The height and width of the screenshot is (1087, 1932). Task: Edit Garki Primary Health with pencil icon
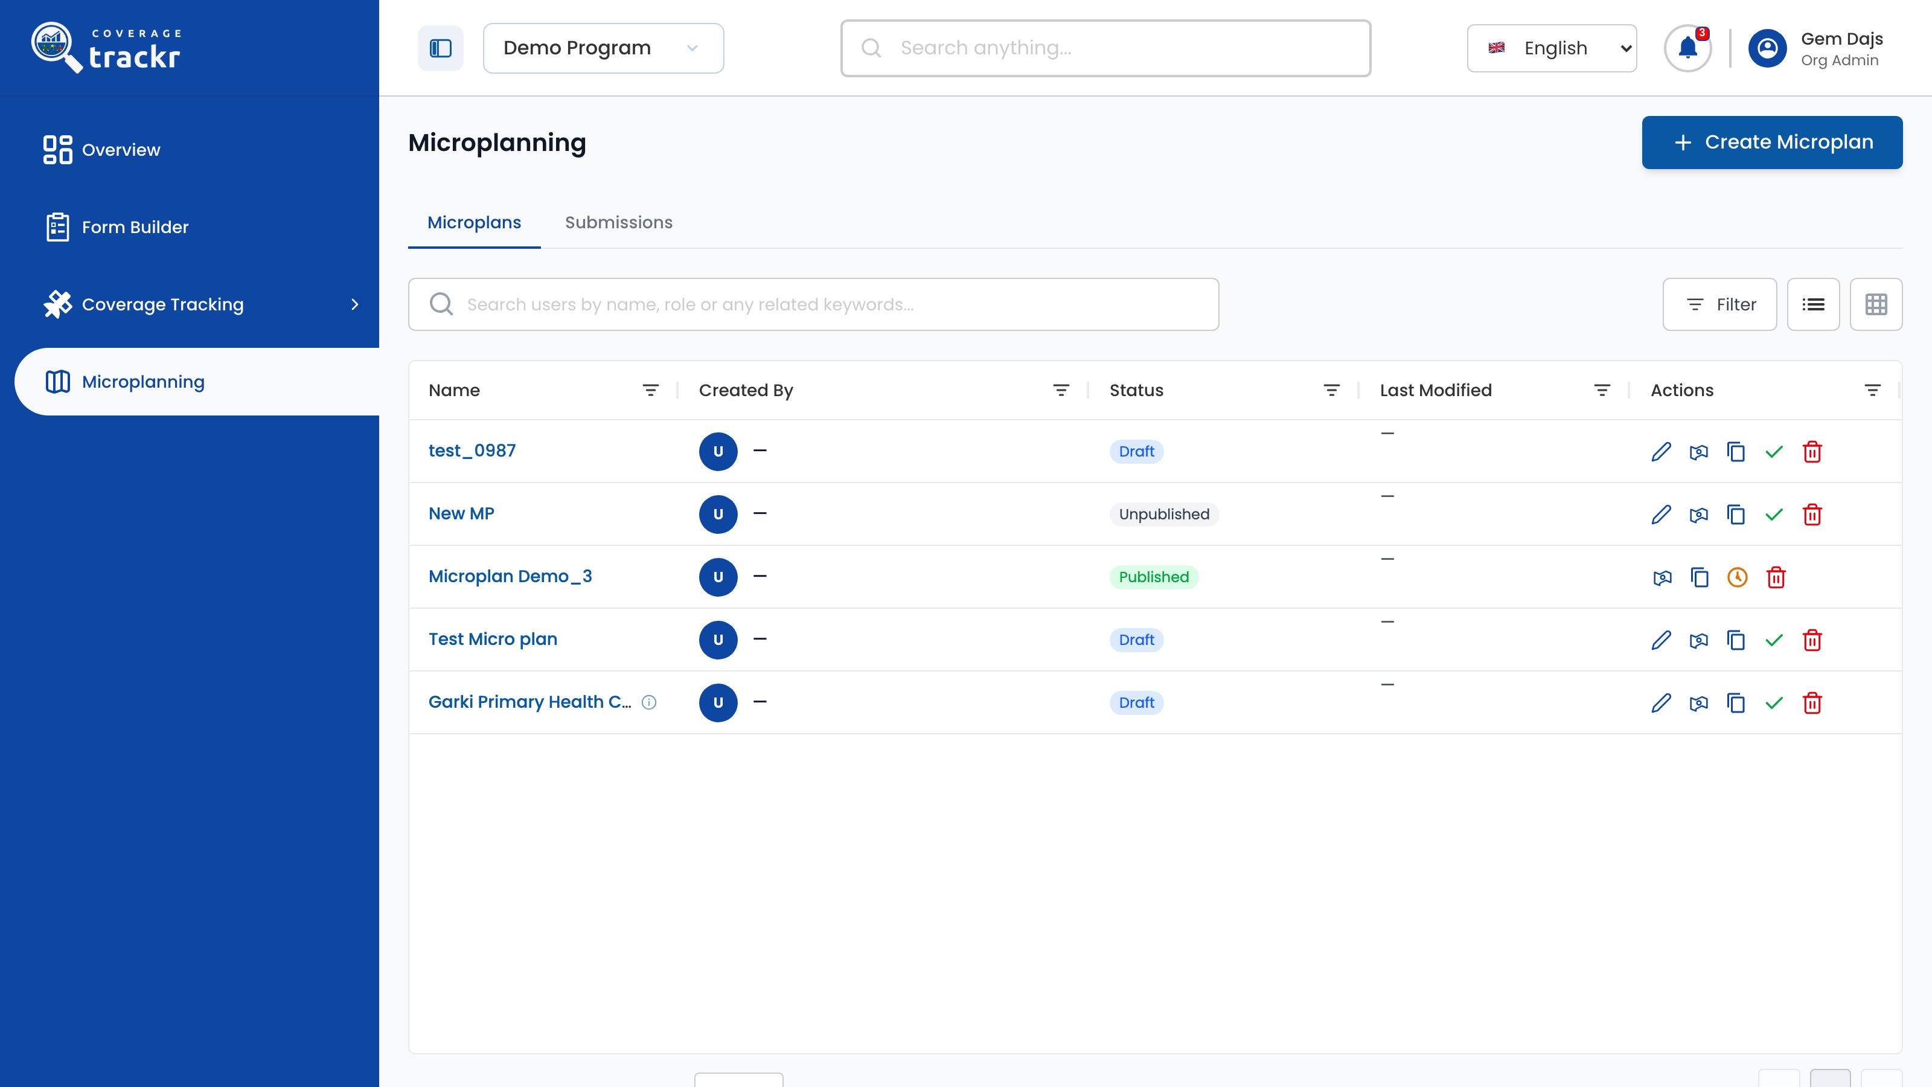[x=1660, y=703]
